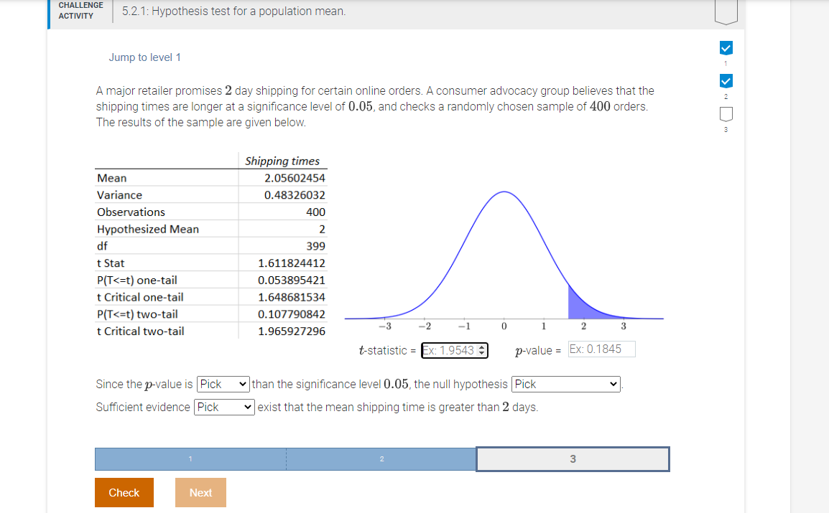829x513 pixels.
Task: Toggle the checkmark banner under the activity title
Action: 726,47
